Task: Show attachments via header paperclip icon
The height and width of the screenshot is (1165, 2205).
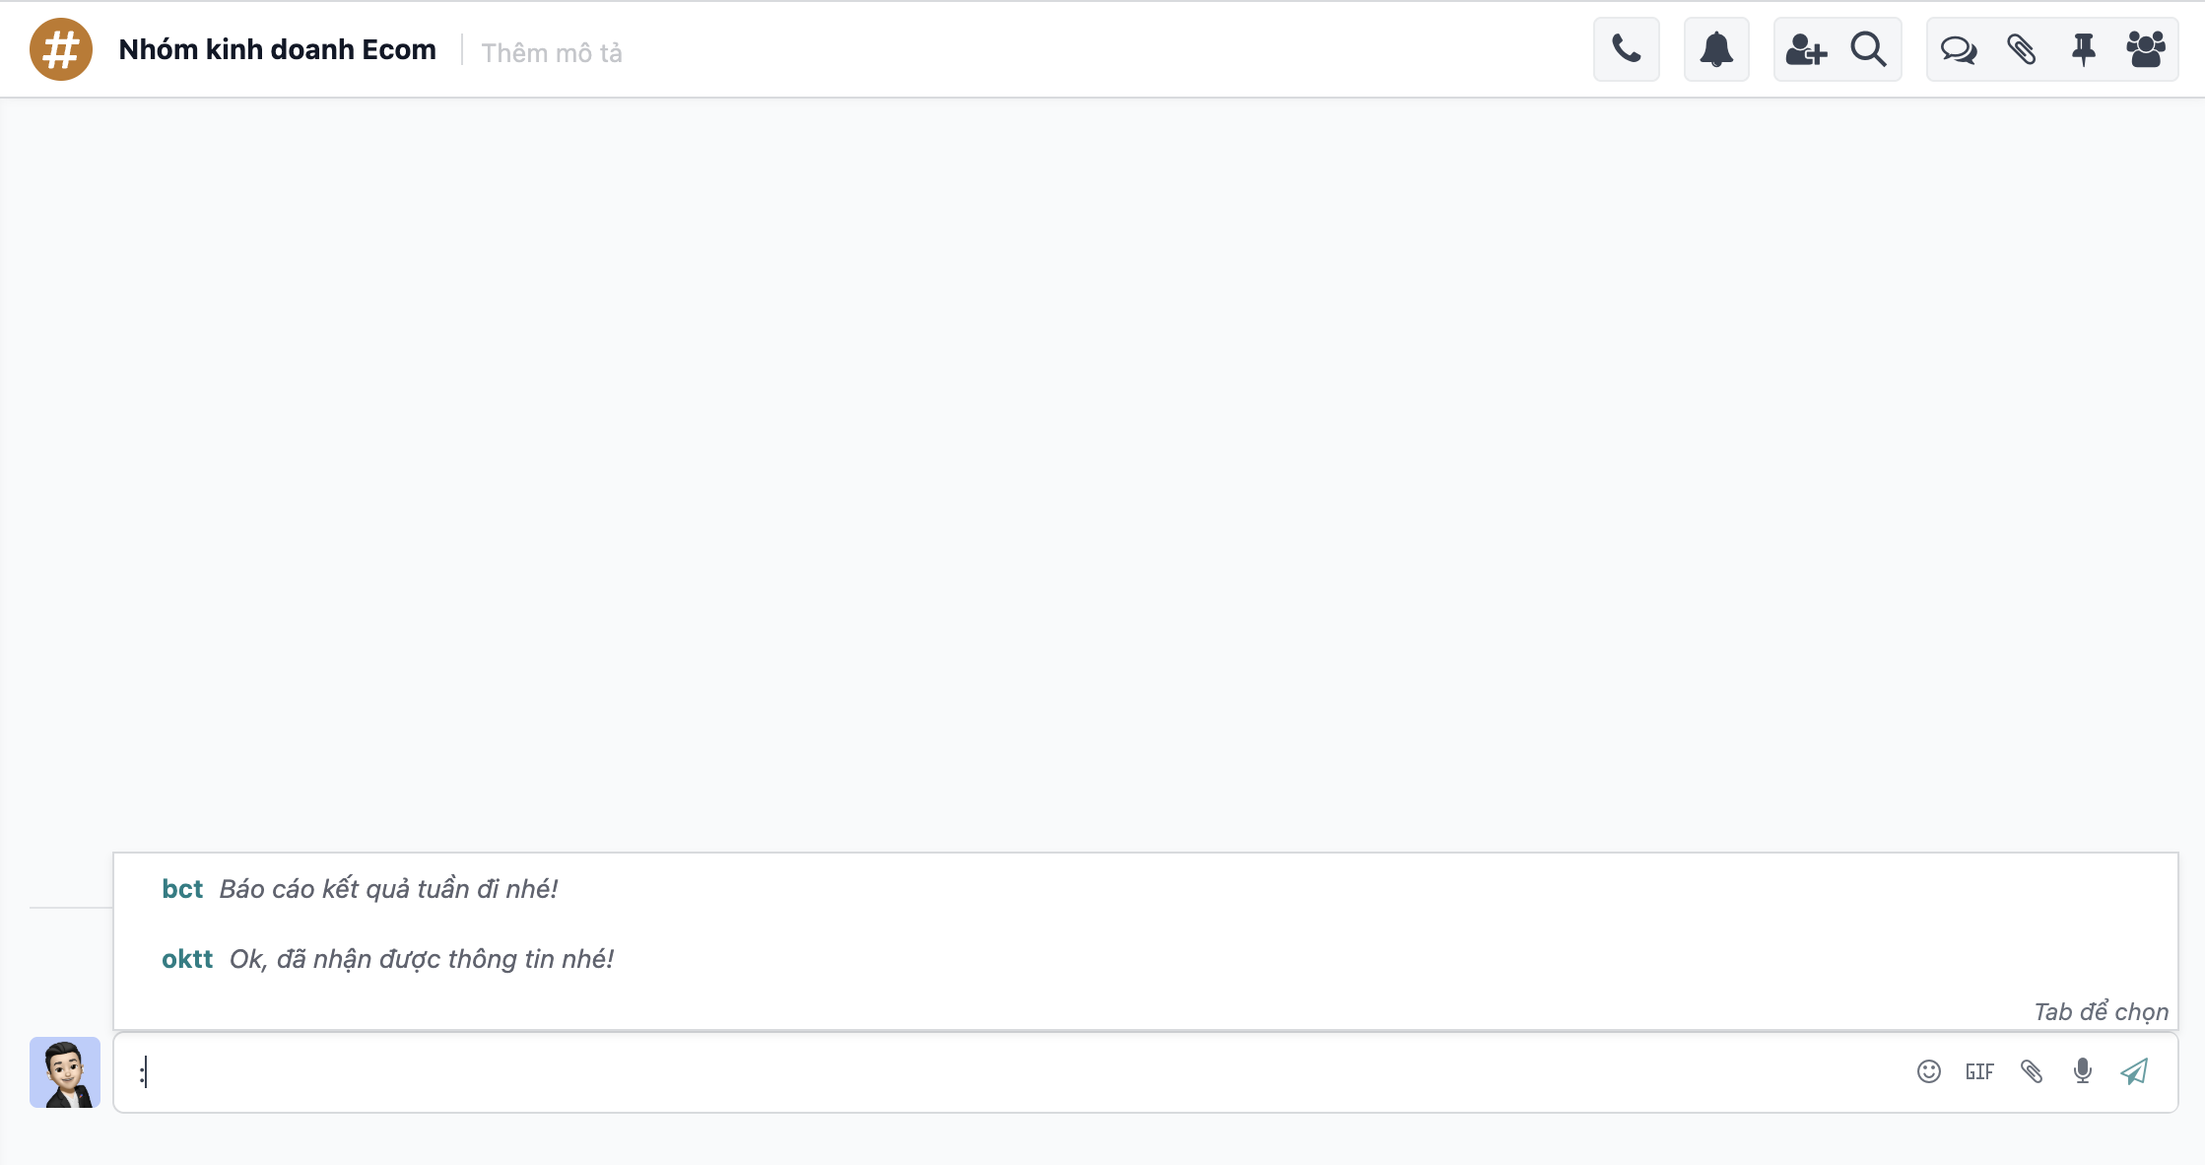Action: tap(2021, 49)
